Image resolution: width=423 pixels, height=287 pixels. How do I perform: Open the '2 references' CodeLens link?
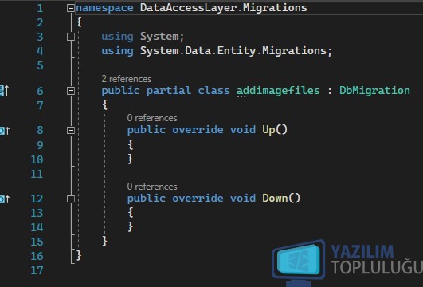click(x=126, y=79)
